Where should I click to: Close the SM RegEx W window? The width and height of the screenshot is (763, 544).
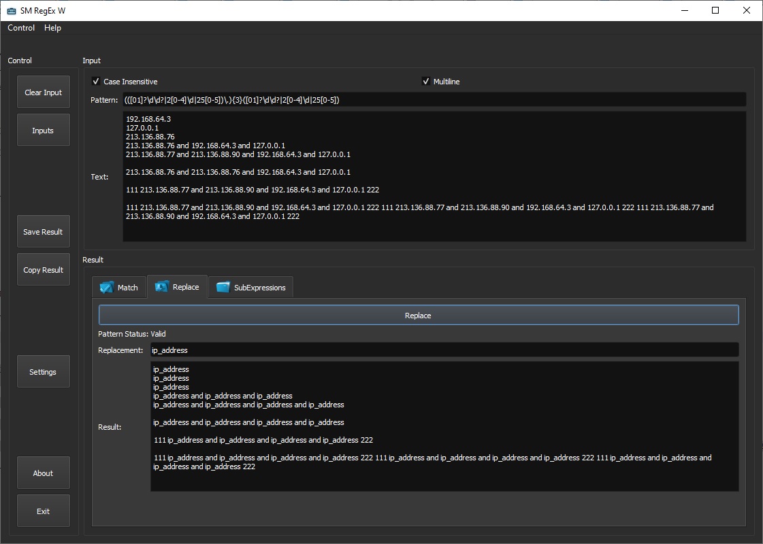(x=747, y=10)
